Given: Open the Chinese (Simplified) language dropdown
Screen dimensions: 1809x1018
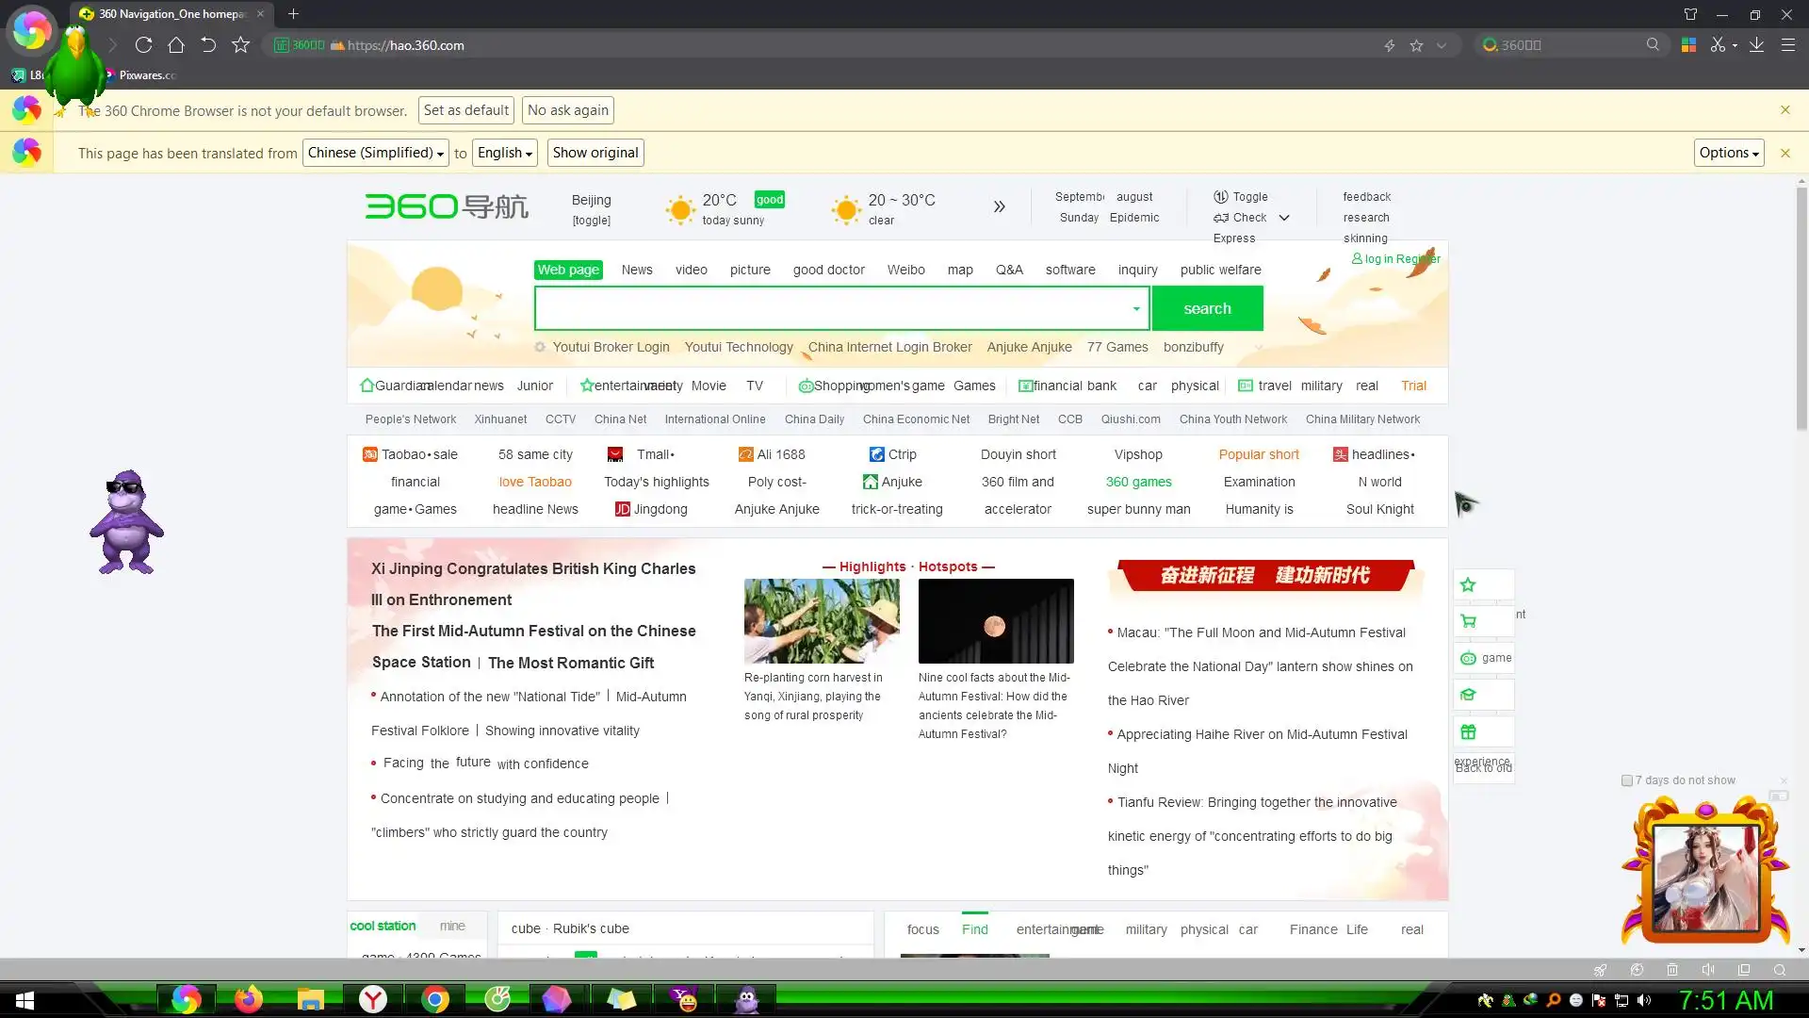Looking at the screenshot, I should click(x=375, y=153).
